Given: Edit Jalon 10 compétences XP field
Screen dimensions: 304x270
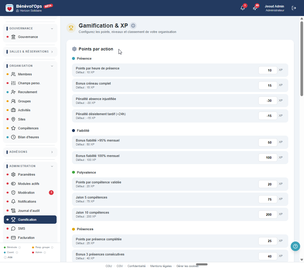Looking at the screenshot, I should (268, 215).
